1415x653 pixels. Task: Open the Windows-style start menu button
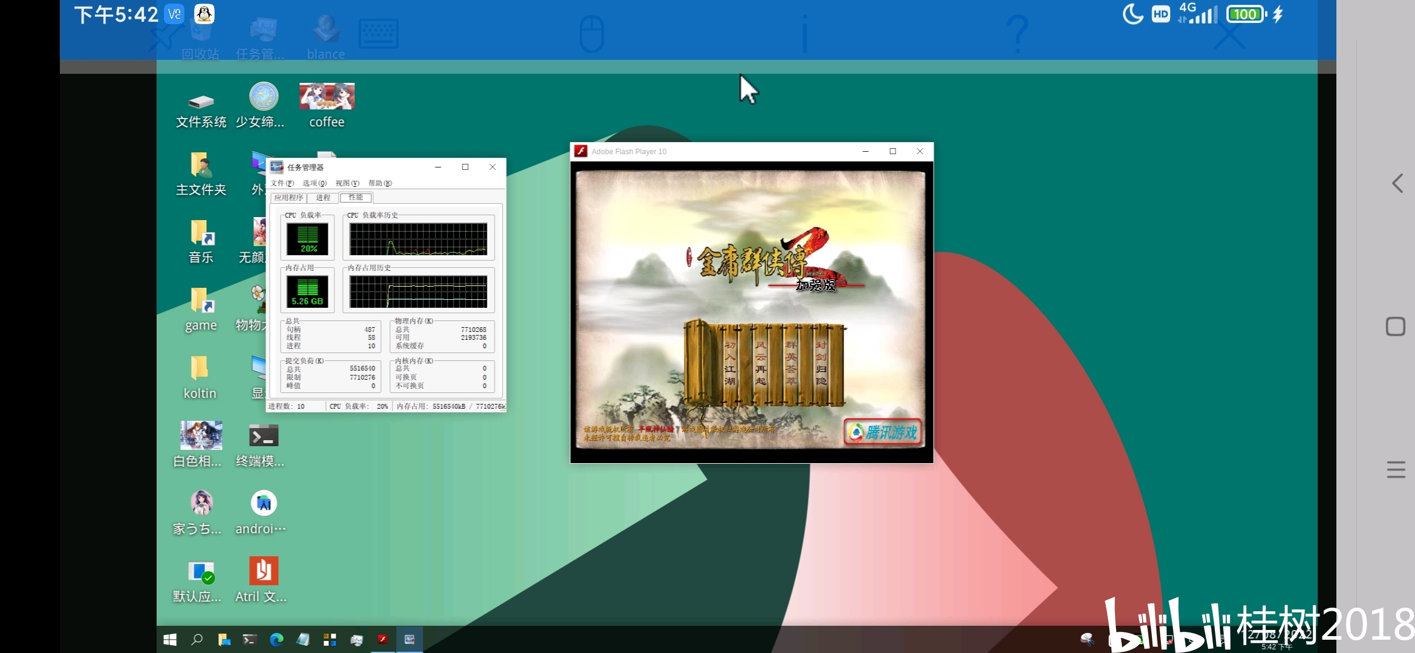170,640
